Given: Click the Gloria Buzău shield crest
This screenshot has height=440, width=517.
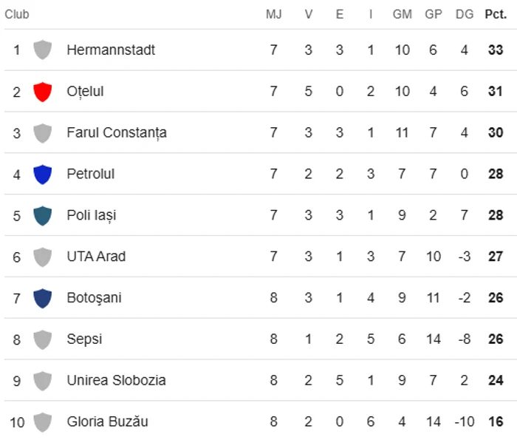Looking at the screenshot, I should tap(43, 422).
